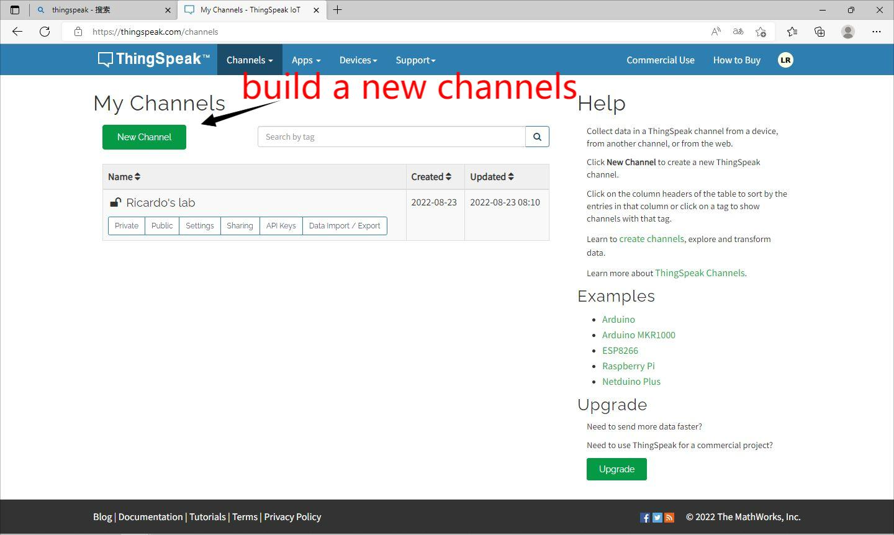Open the browser read aloud icon
894x535 pixels.
coord(716,32)
